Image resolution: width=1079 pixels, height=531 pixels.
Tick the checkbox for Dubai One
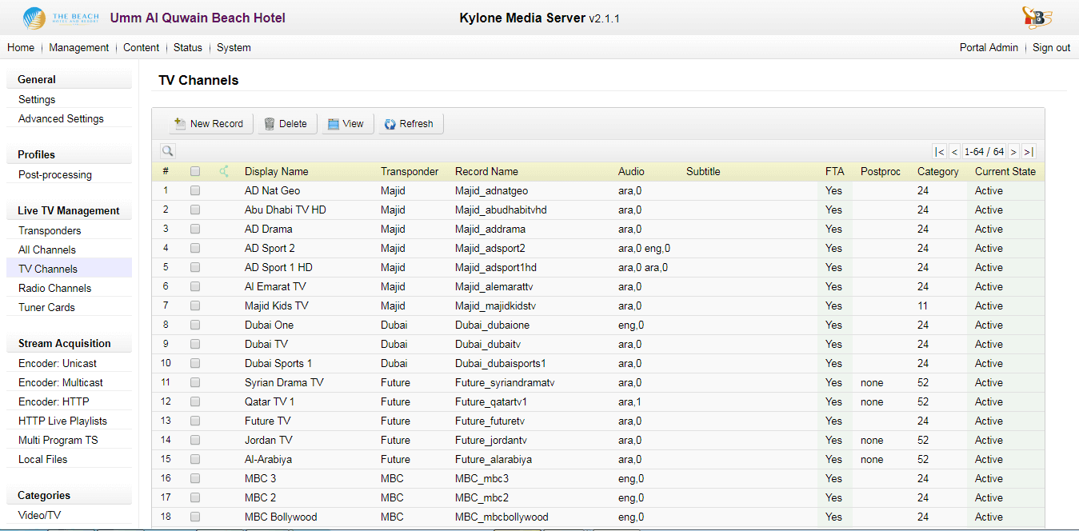coord(195,325)
